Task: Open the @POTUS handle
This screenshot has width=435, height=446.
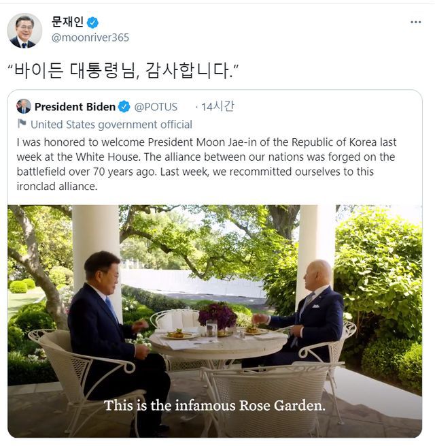Action: (x=156, y=107)
